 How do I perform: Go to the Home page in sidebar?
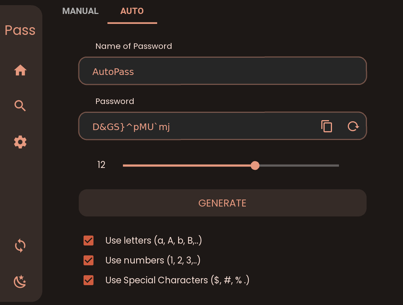point(20,70)
